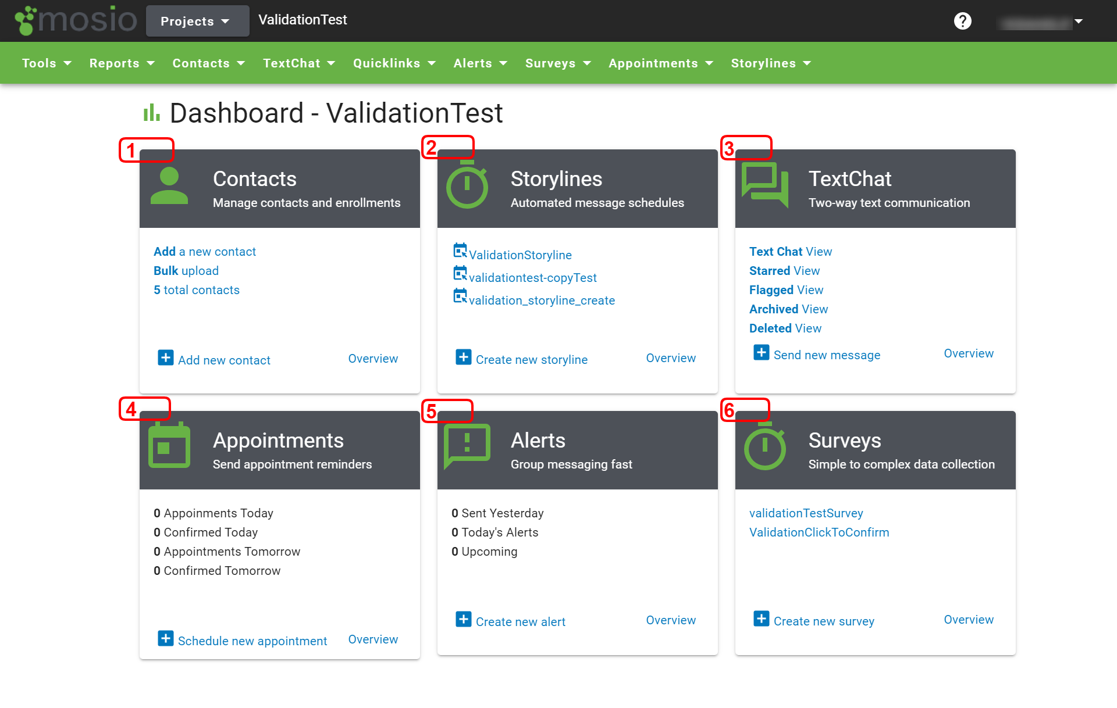The height and width of the screenshot is (708, 1117).
Task: Open the validation_storyline_create storyline
Action: pos(542,301)
